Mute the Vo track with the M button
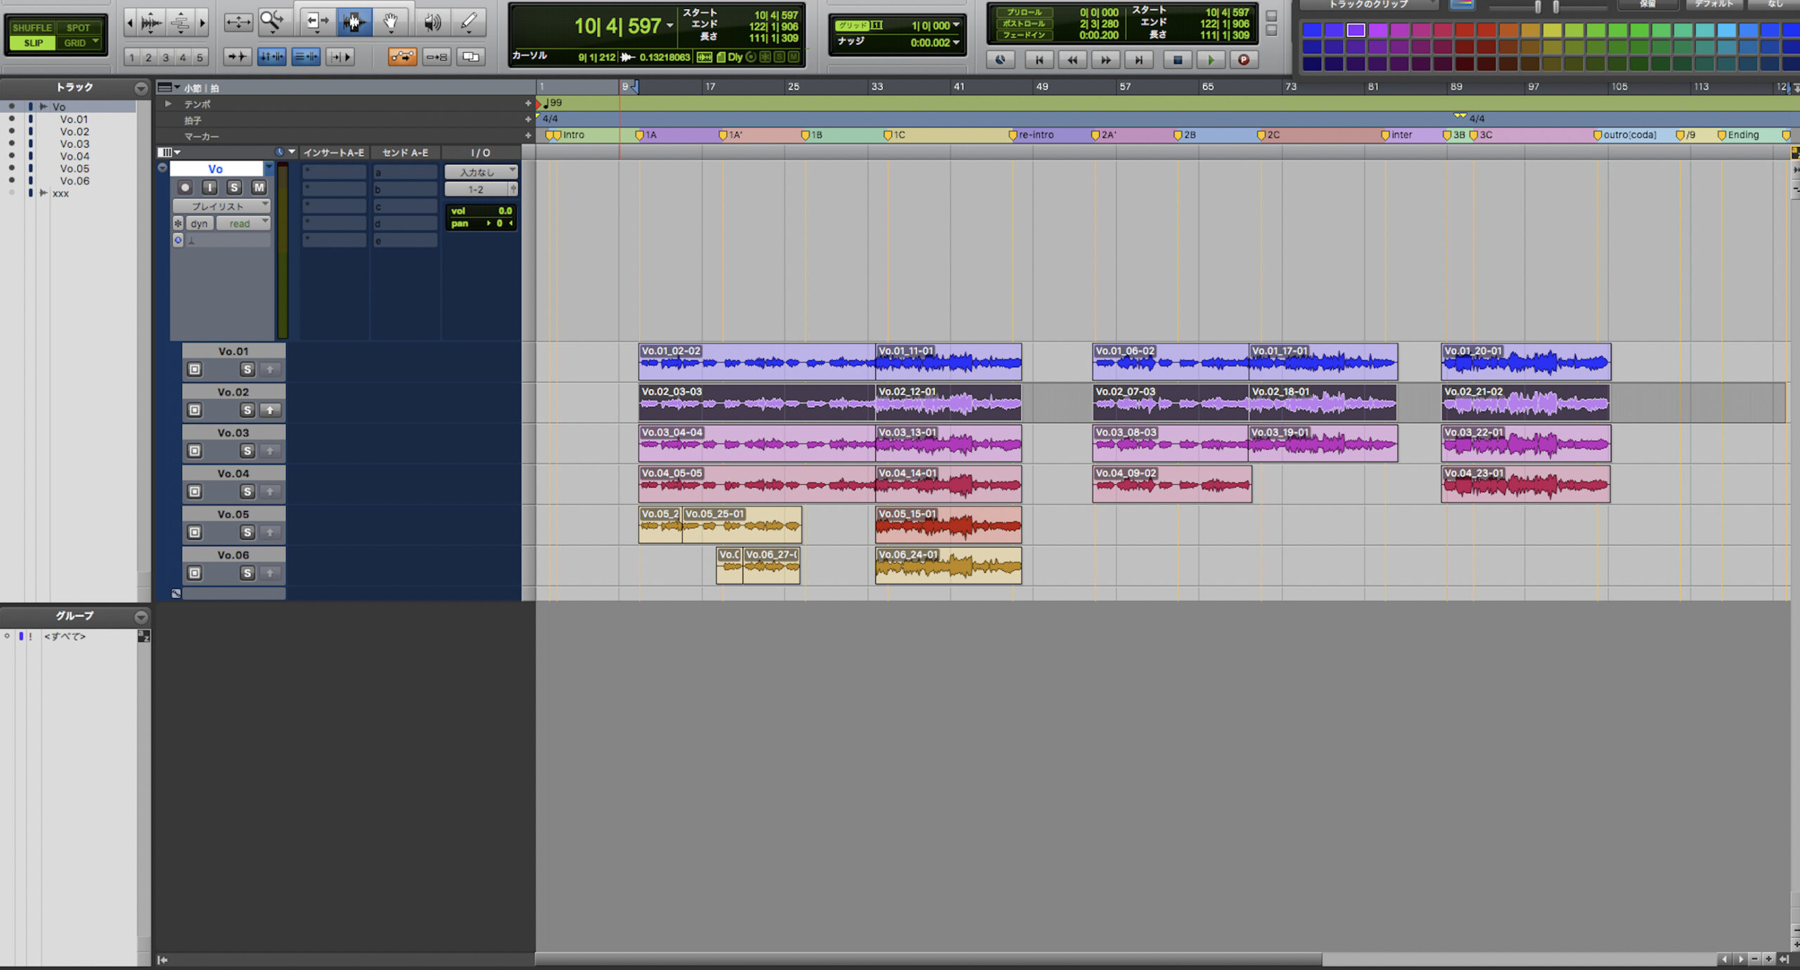The width and height of the screenshot is (1800, 970). tap(259, 188)
